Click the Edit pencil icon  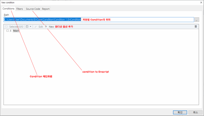pyautogui.click(x=36, y=27)
